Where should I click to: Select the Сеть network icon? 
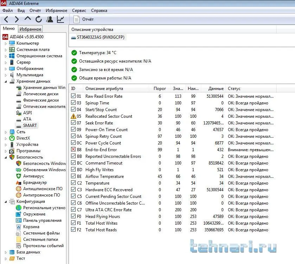12,132
